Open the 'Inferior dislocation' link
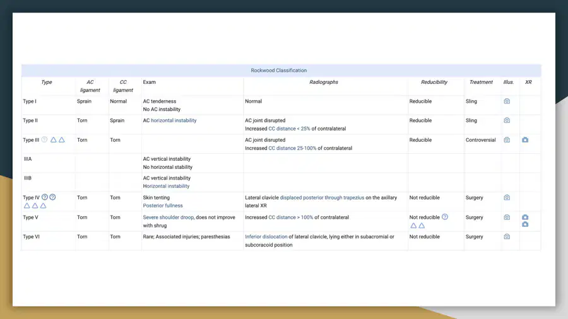 (266, 237)
